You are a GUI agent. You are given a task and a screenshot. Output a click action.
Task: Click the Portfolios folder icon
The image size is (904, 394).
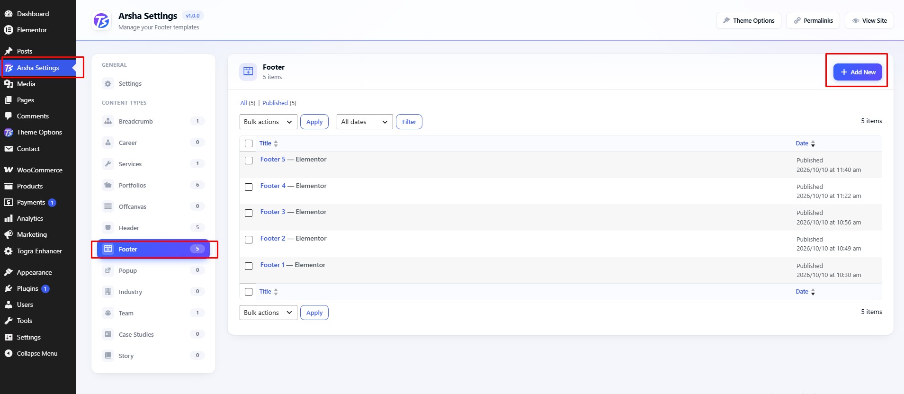point(108,185)
